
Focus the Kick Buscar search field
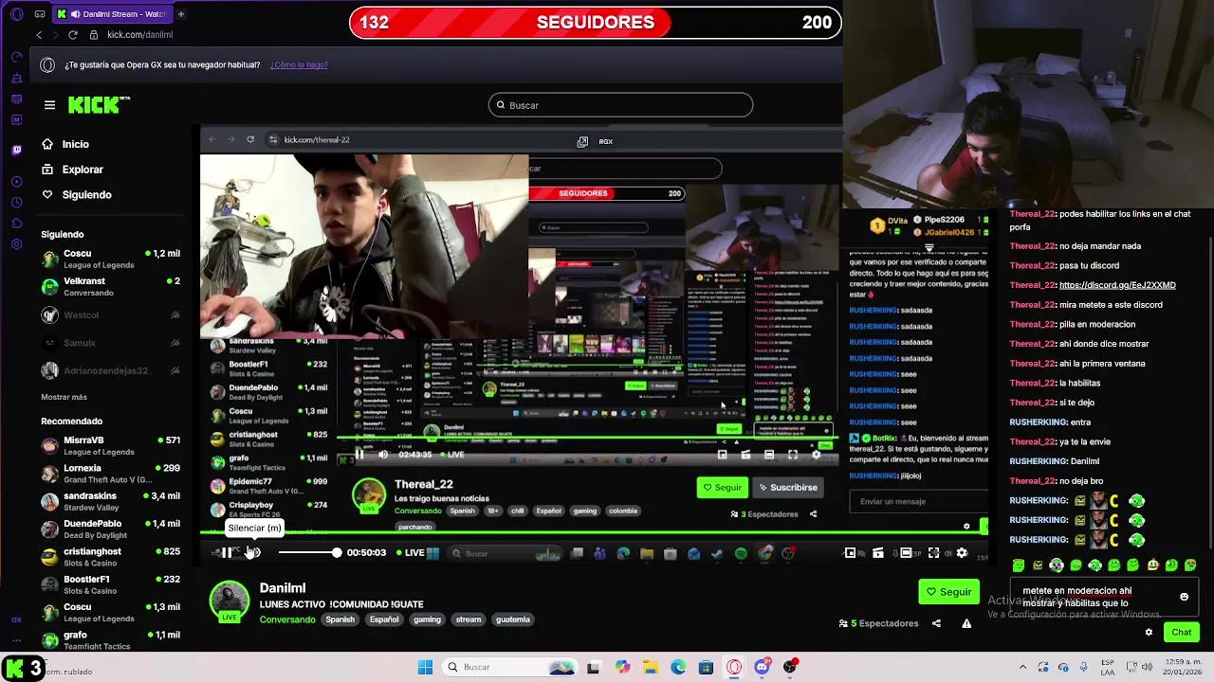621,105
